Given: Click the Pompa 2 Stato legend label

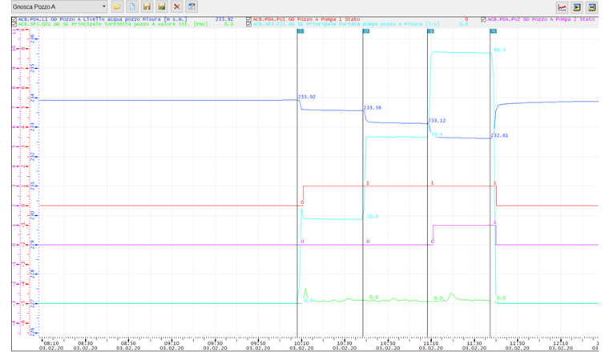Looking at the screenshot, I should coord(541,19).
